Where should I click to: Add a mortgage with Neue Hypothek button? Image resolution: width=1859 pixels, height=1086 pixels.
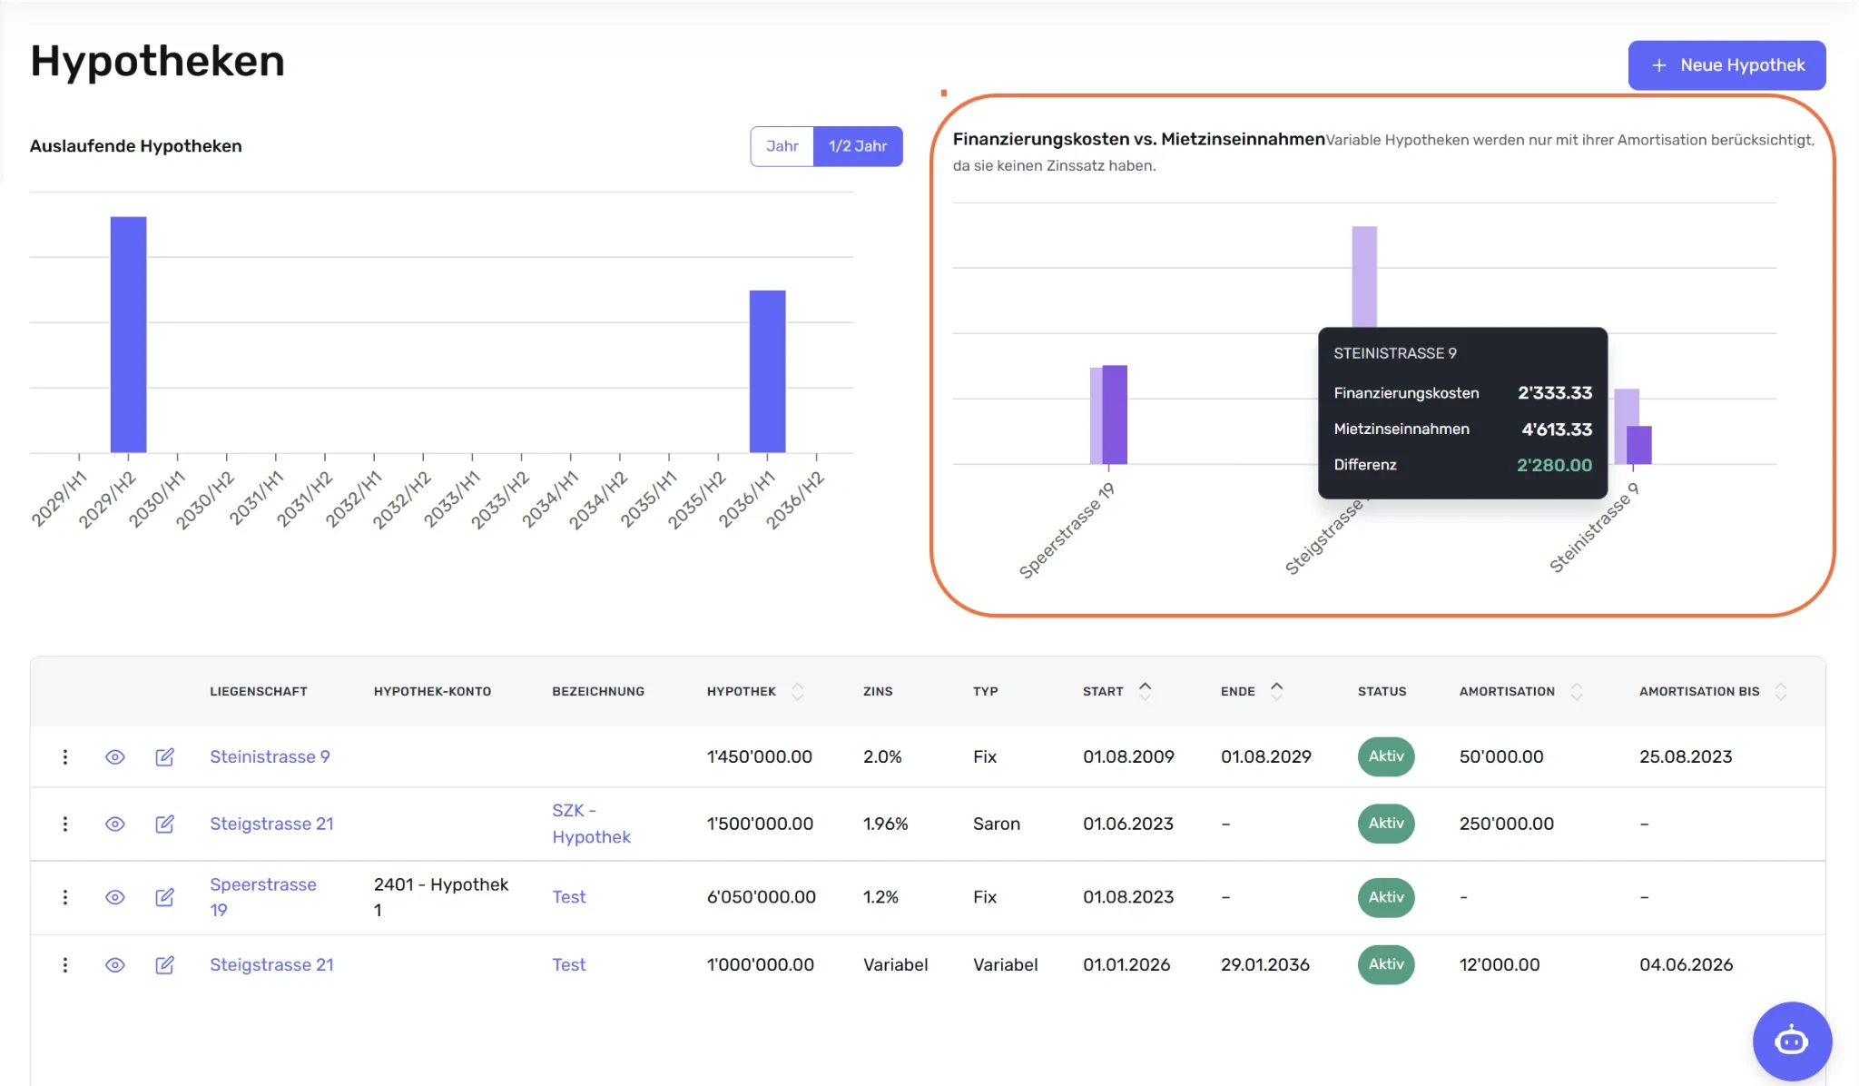click(1726, 65)
